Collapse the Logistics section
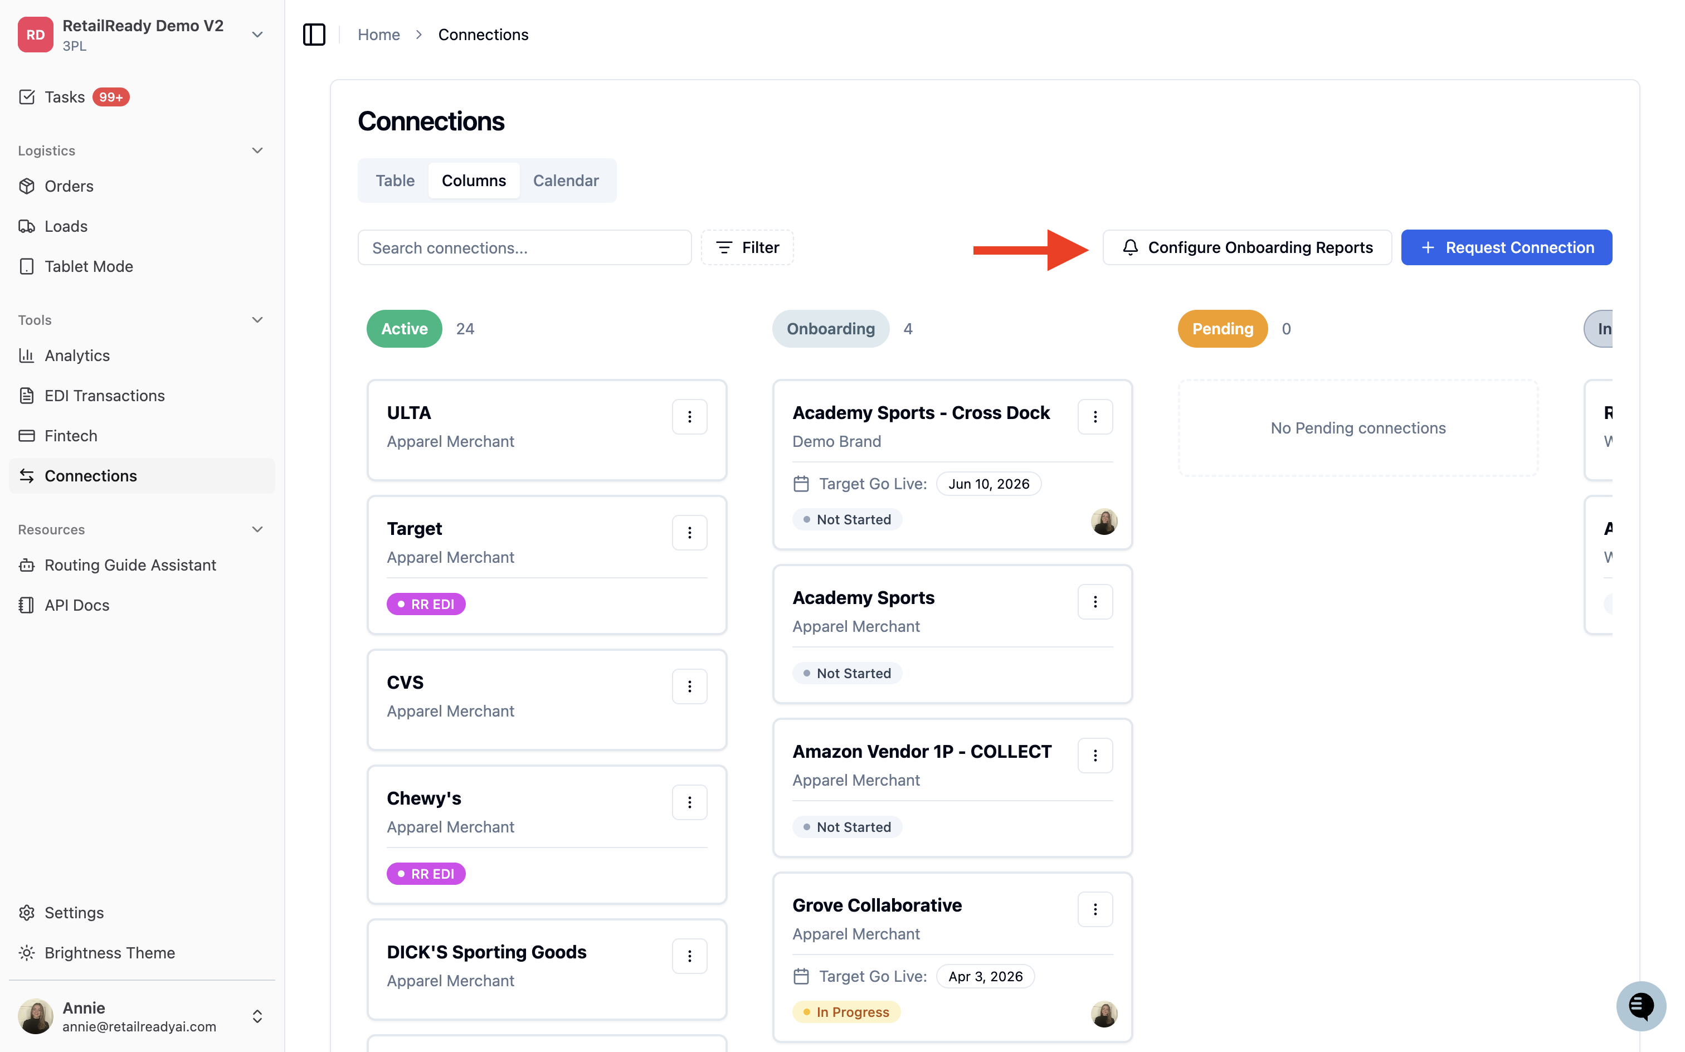 point(257,150)
